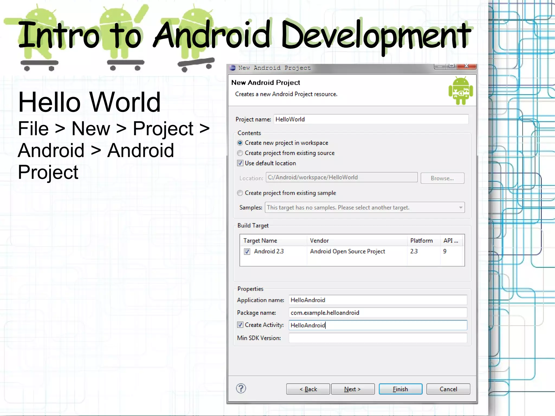Screen dimensions: 555x416
Task: Focus the Project name field
Action: 371,119
